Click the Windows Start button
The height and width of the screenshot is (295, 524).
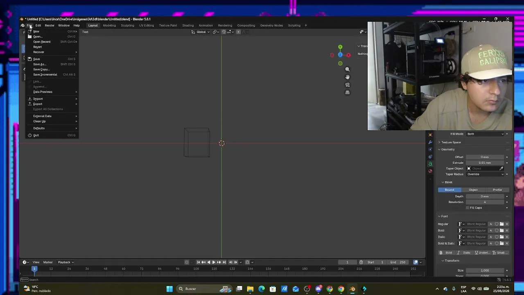pyautogui.click(x=169, y=289)
